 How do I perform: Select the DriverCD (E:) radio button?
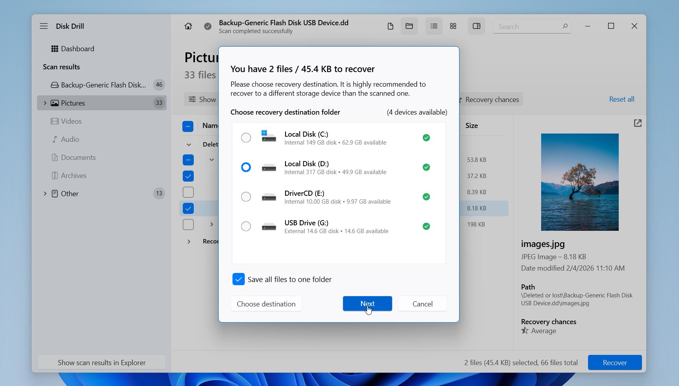(x=246, y=197)
